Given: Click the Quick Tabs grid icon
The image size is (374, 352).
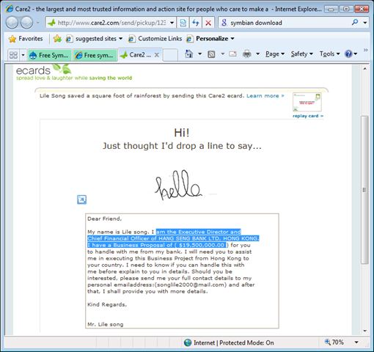Looking at the screenshot, I should pos(13,55).
